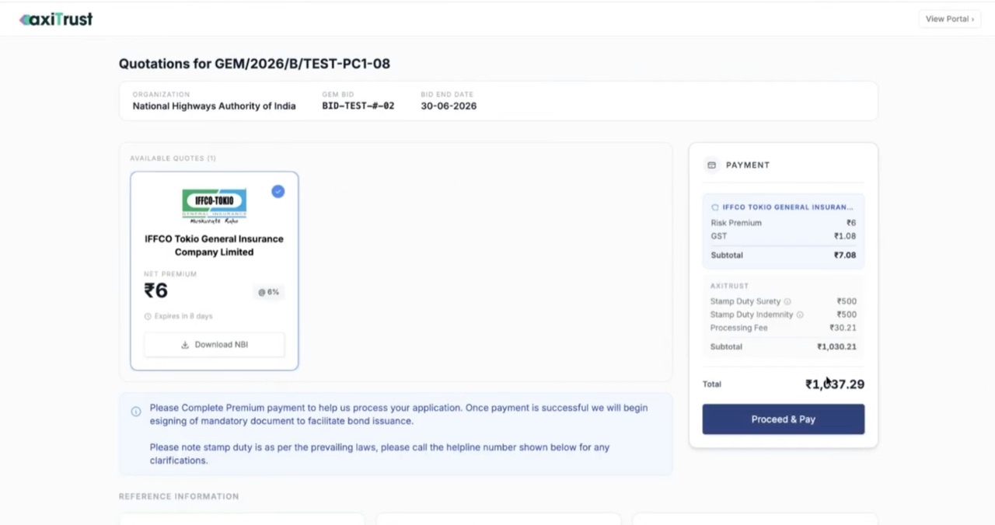Click the clock icon beside Expires in 8 days
This screenshot has width=995, height=525.
(x=148, y=316)
